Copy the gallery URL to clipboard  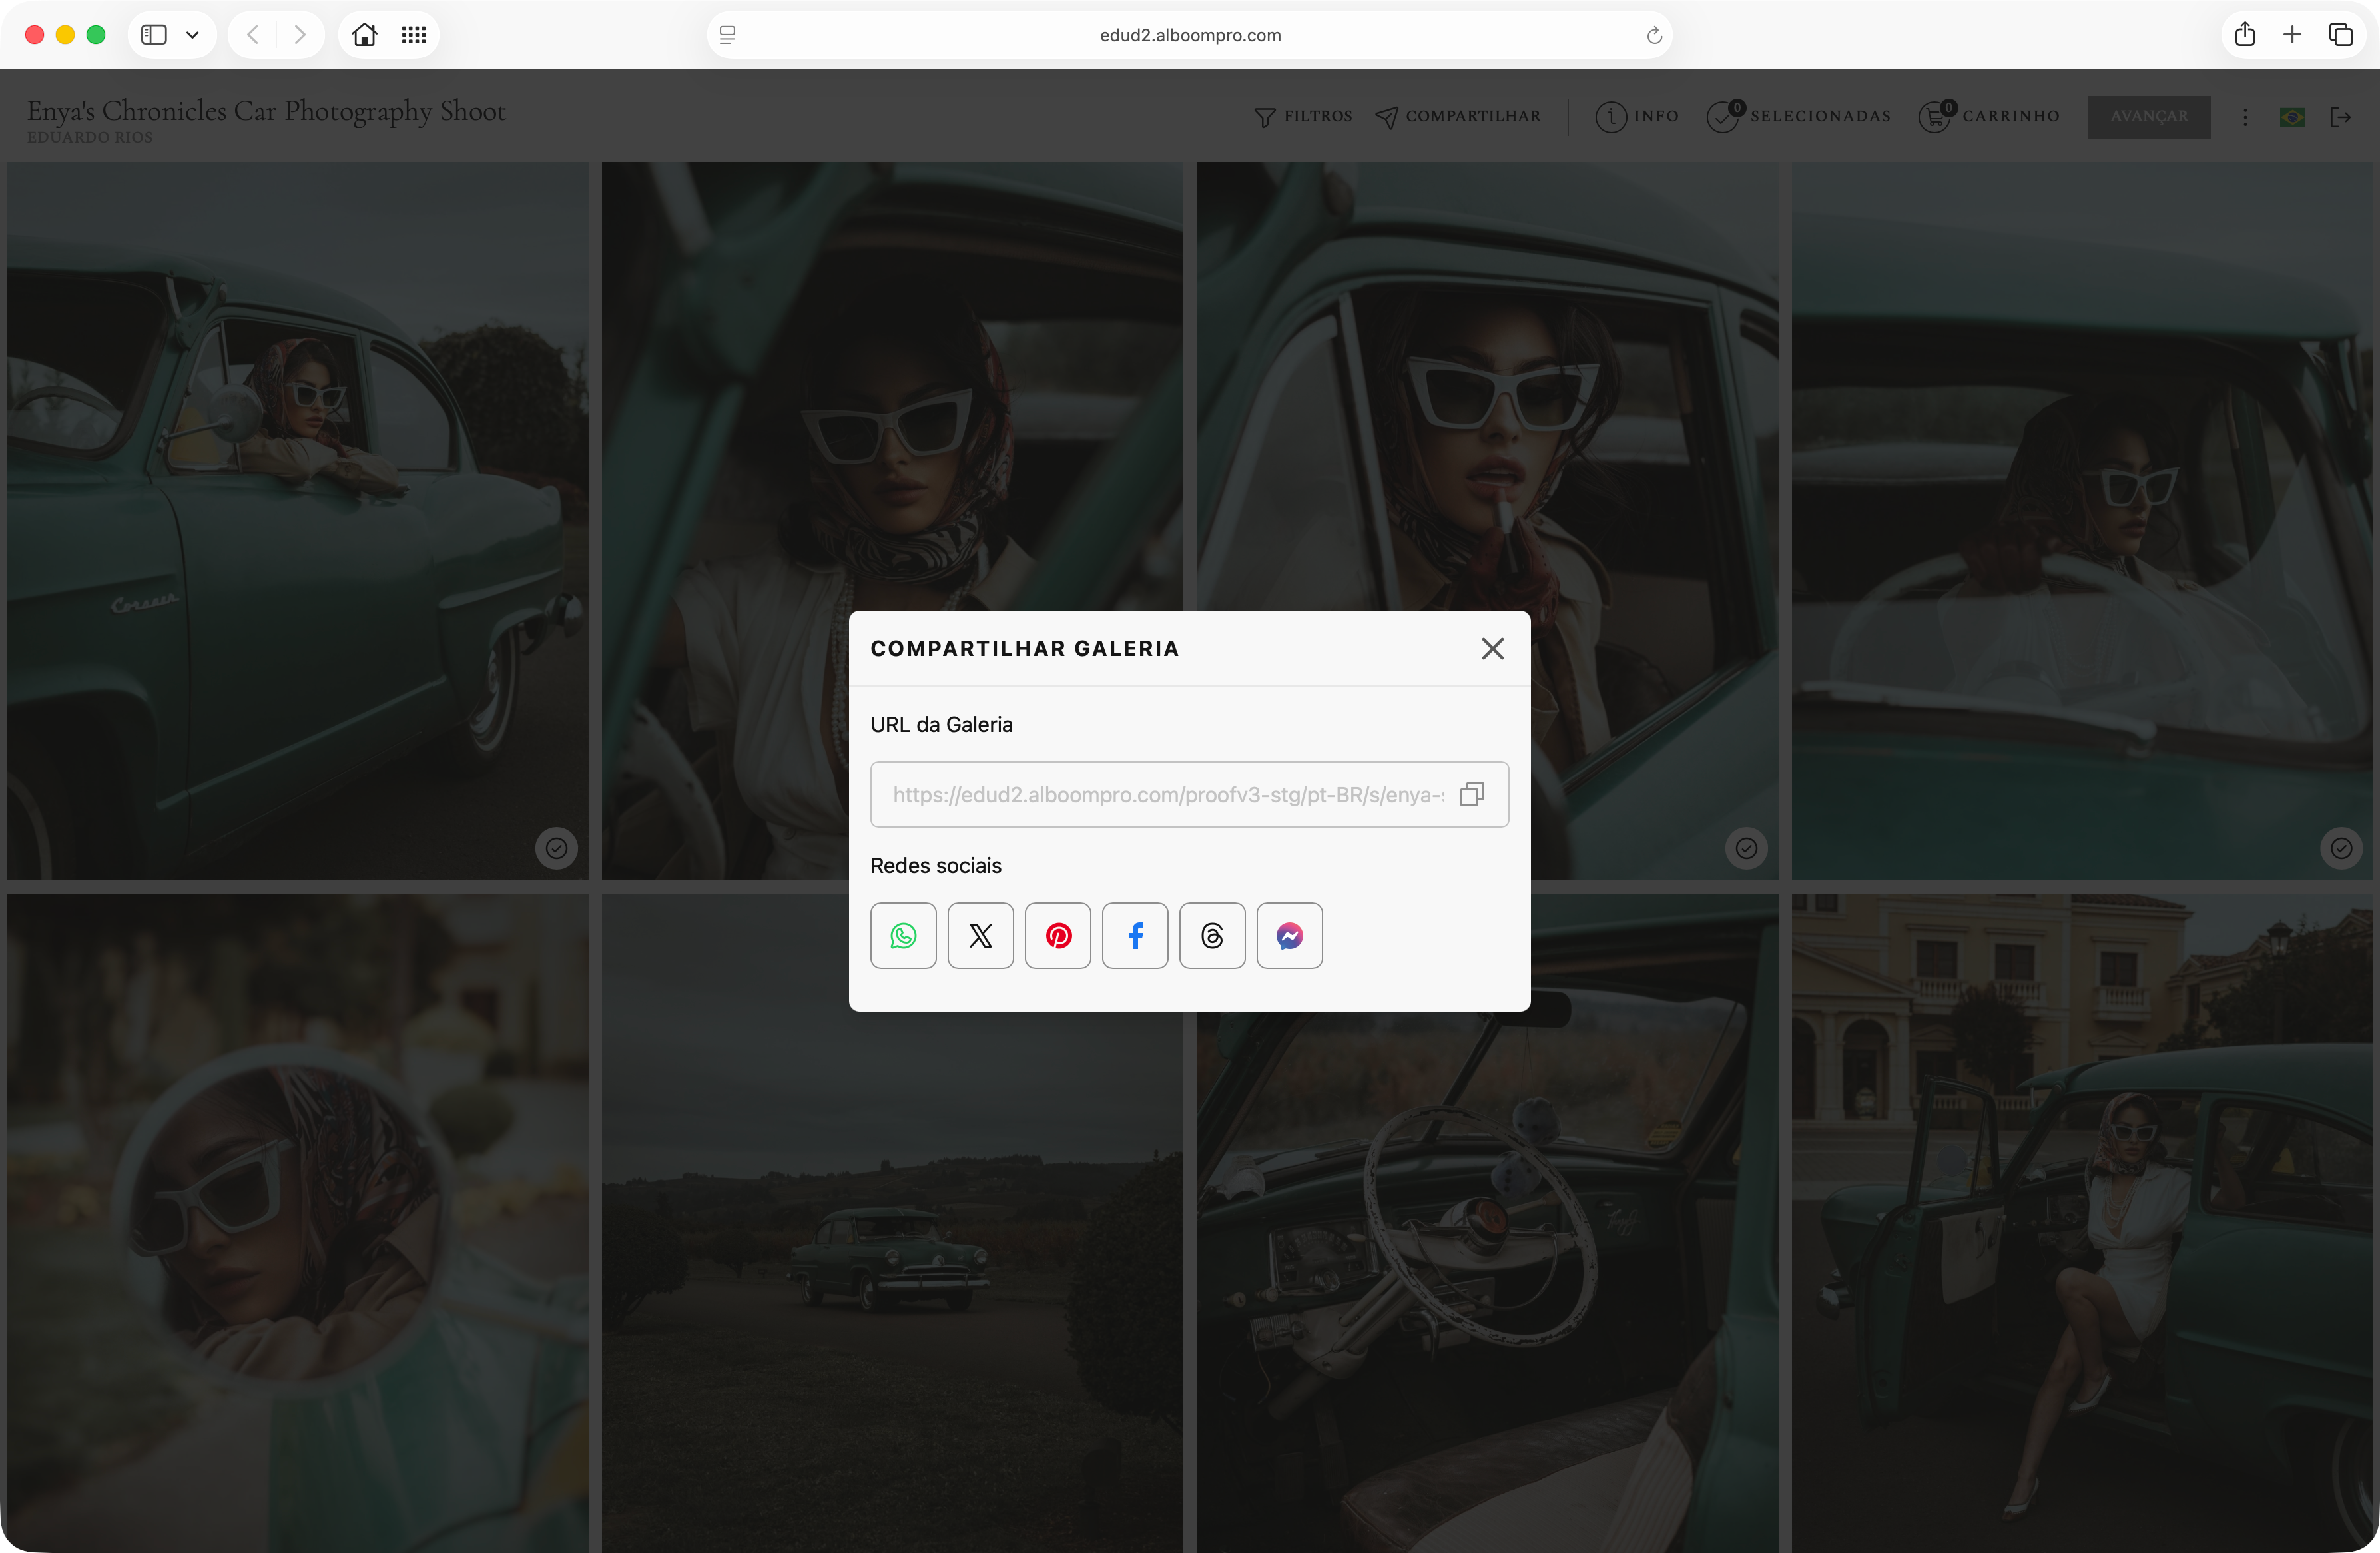pos(1472,795)
